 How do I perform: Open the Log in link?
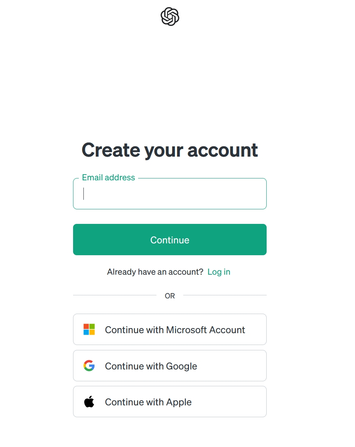click(219, 272)
